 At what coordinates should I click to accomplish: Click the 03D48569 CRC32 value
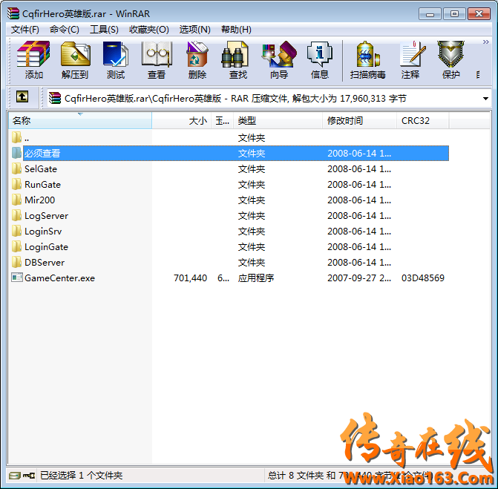[423, 278]
